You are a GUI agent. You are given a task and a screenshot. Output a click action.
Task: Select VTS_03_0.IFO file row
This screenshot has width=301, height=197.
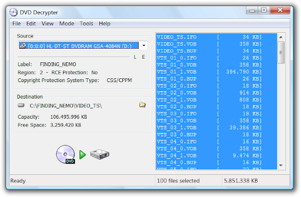(x=216, y=114)
